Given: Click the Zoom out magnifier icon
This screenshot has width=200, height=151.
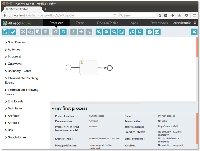Looking at the screenshot, I should coord(106,32).
